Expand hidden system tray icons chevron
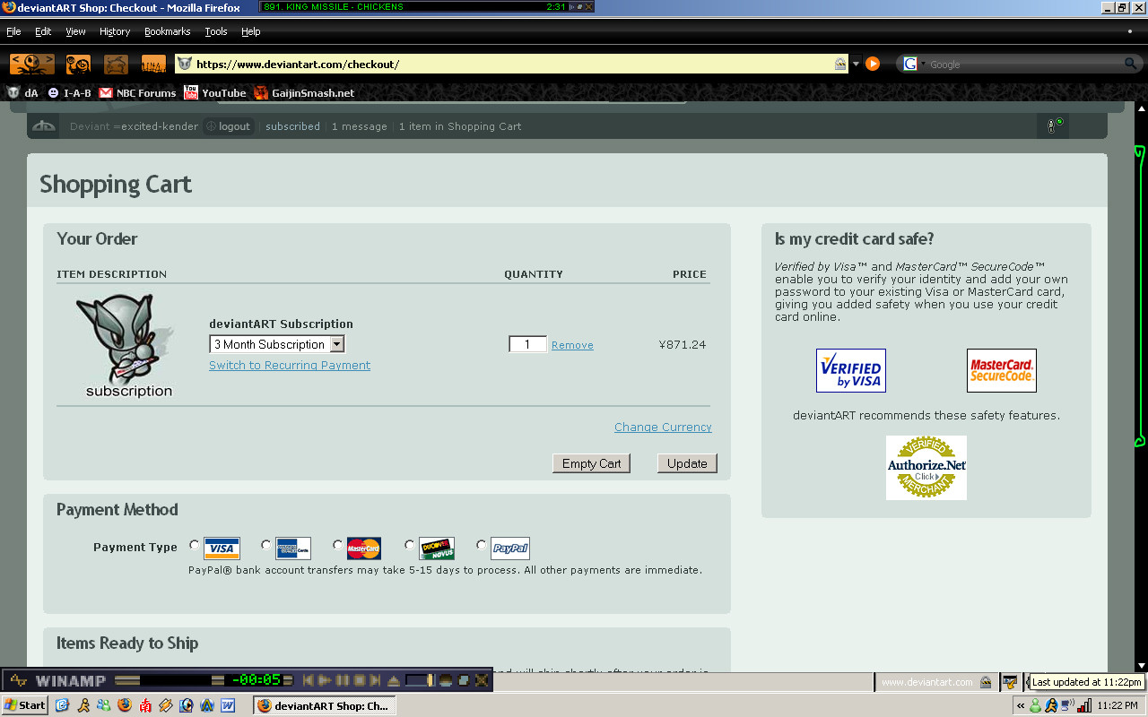 point(1021,705)
